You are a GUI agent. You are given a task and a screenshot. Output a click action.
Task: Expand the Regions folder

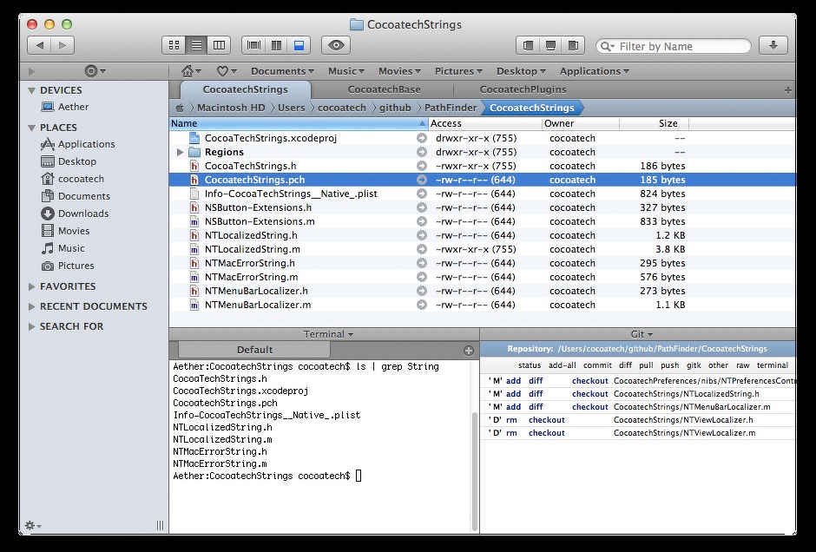[x=180, y=152]
